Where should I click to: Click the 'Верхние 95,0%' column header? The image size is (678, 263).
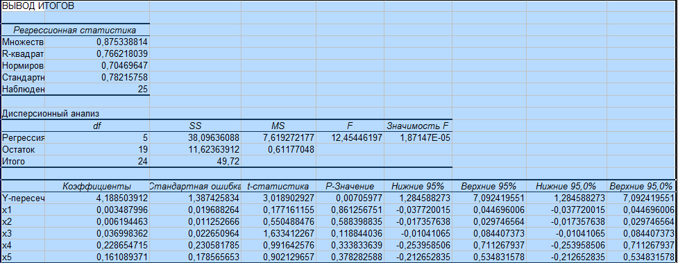click(x=641, y=187)
